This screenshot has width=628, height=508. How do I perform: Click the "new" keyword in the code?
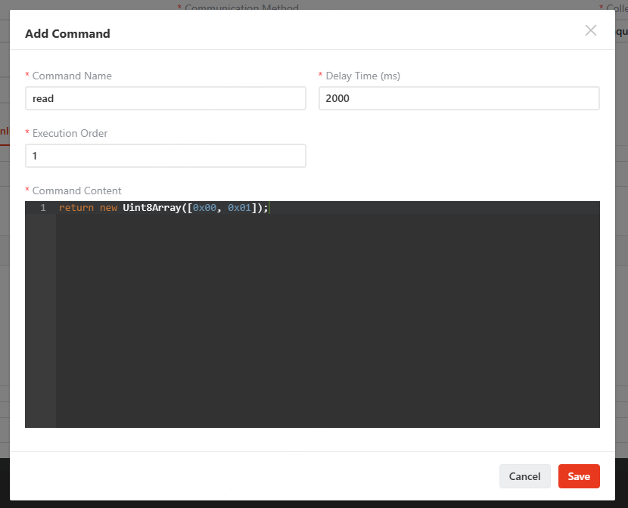(x=108, y=208)
